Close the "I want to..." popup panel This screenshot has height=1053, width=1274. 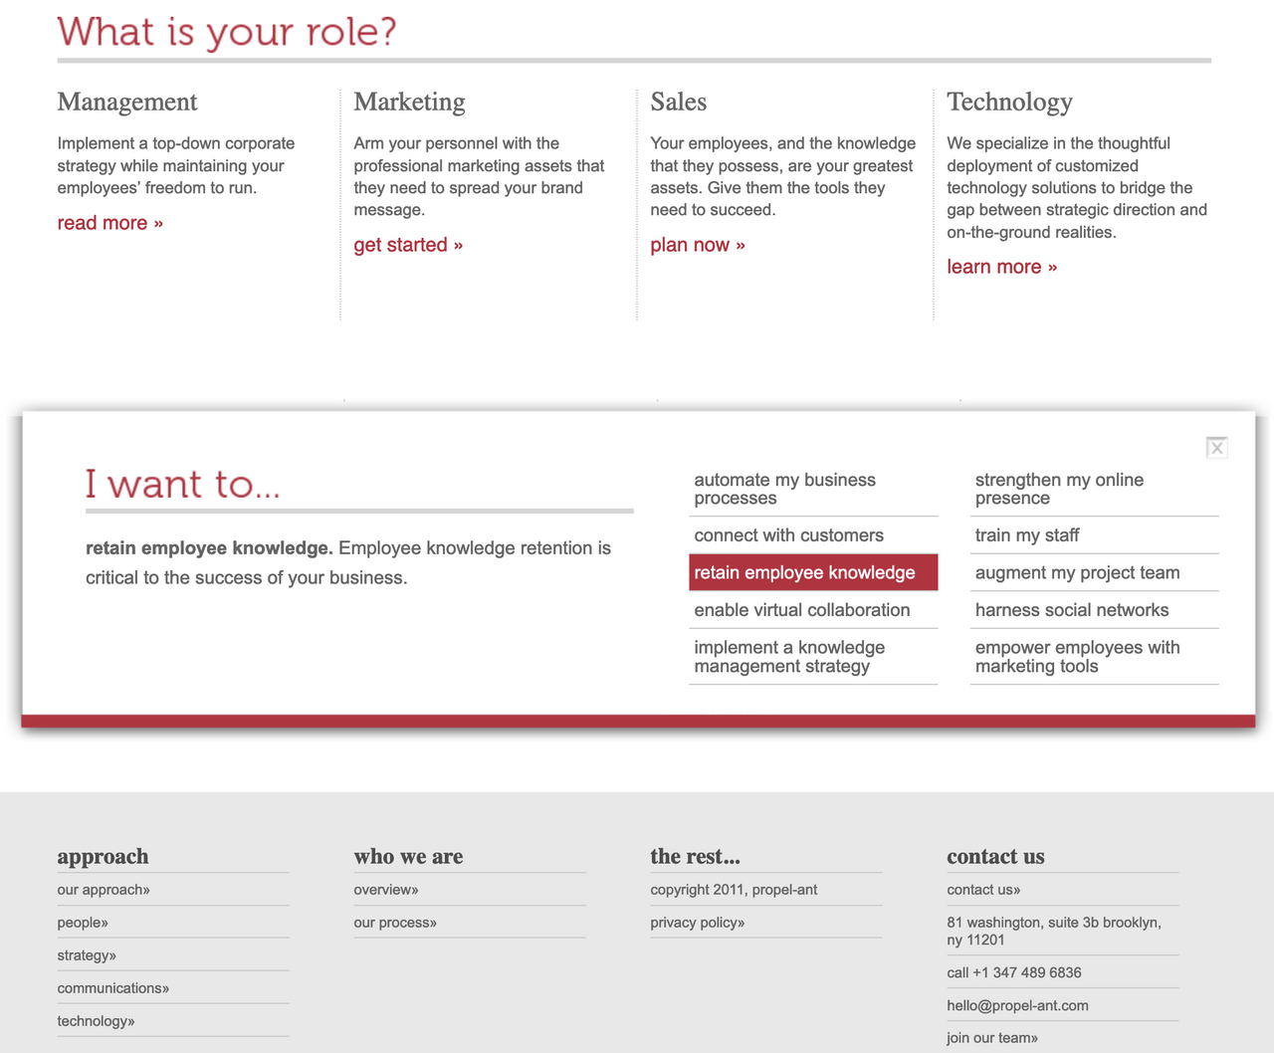point(1216,448)
